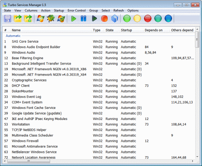The height and width of the screenshot is (166, 202).
Task: Select the Windows Firewall service
Action: click(99, 141)
